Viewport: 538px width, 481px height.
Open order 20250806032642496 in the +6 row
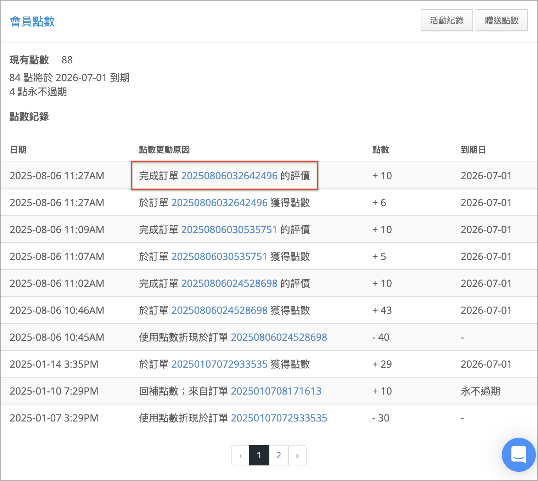click(219, 203)
